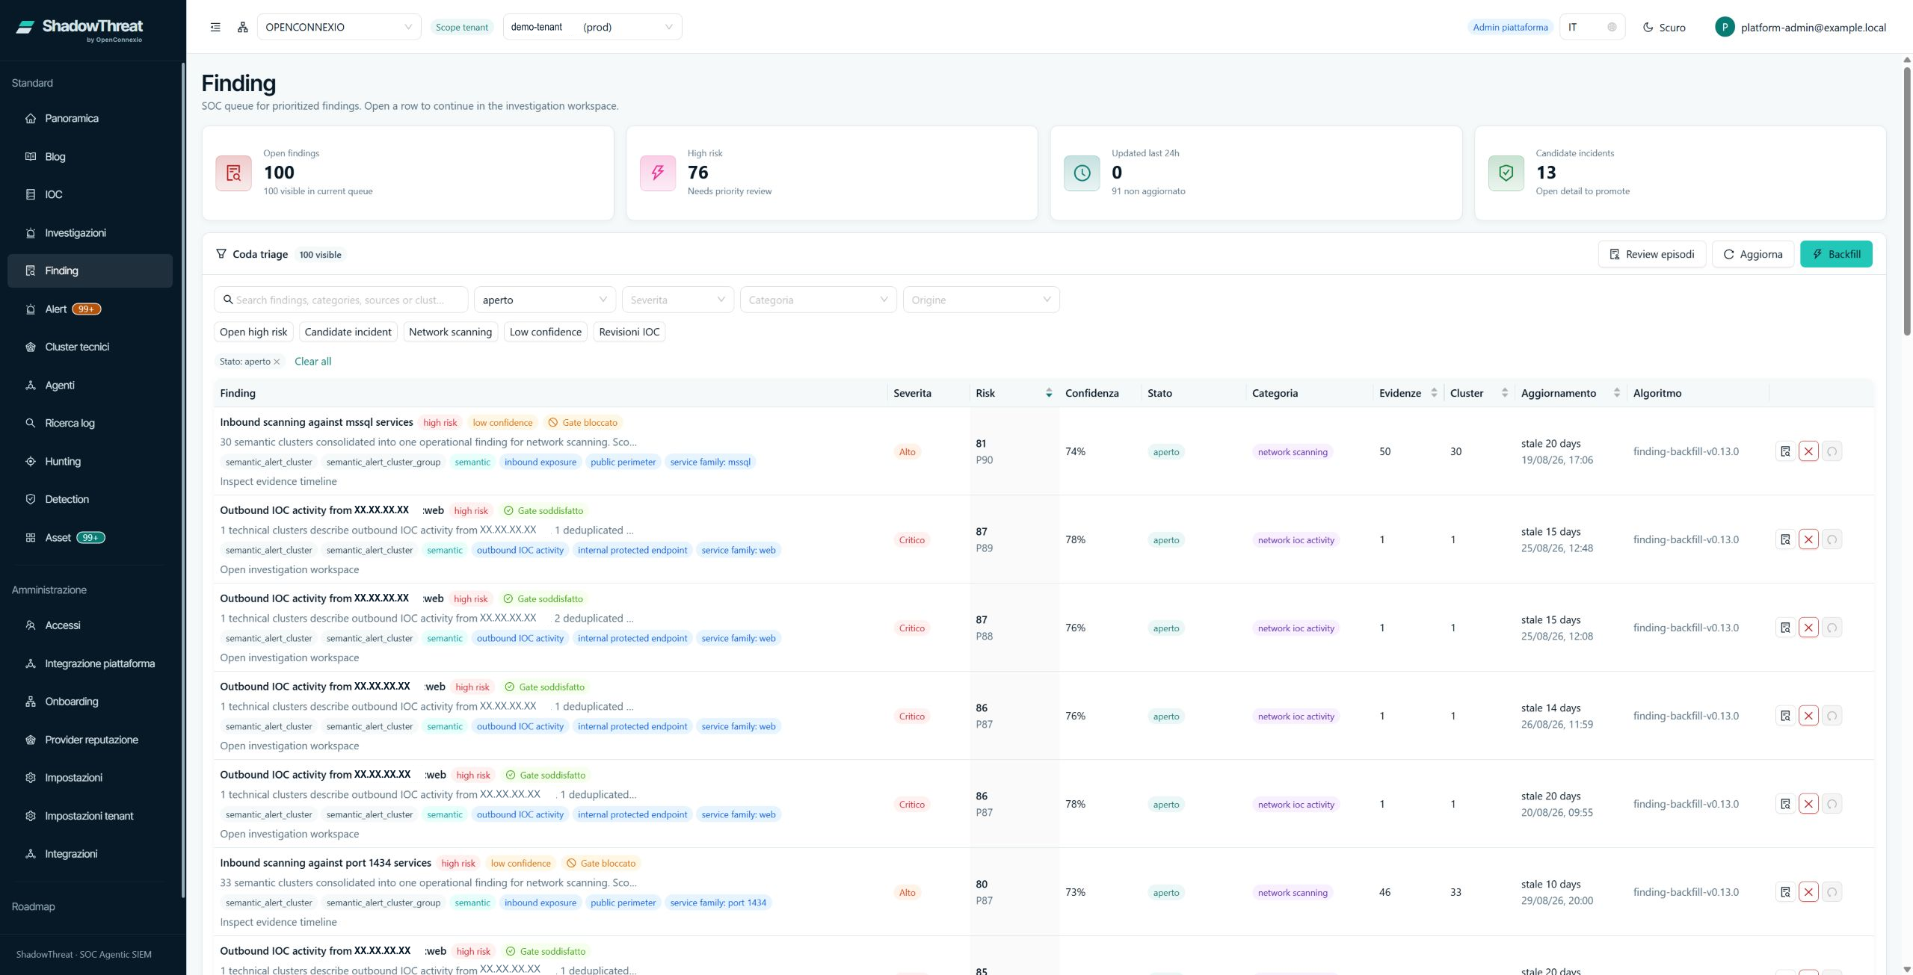Dismiss the P88 finding with red X
The width and height of the screenshot is (1913, 975).
(1808, 628)
